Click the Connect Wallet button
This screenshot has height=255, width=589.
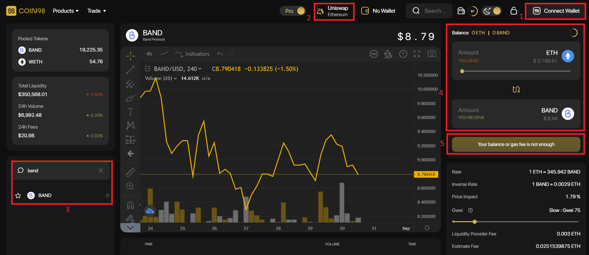point(556,11)
